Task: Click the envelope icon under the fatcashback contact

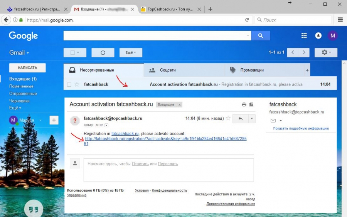Action: coord(273,121)
